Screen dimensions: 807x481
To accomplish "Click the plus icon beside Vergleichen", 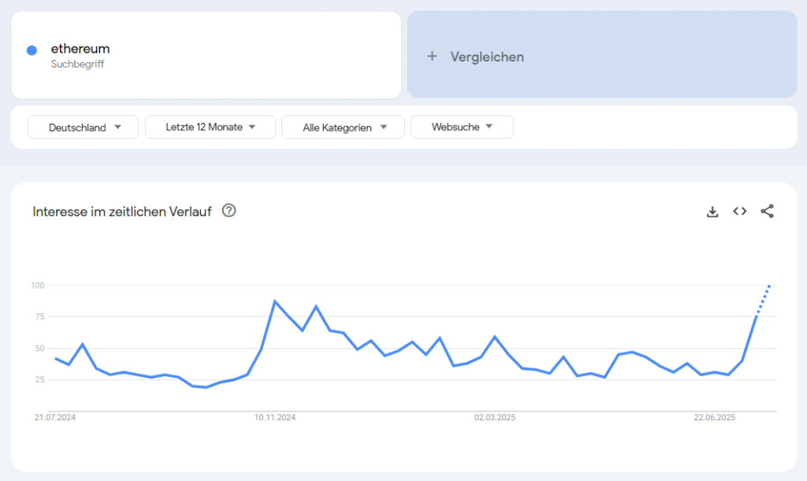I will (x=433, y=56).
